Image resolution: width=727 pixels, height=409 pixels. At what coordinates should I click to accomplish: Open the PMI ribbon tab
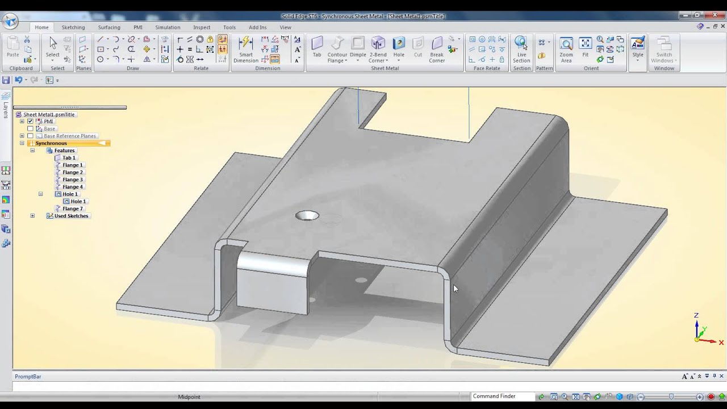point(138,27)
